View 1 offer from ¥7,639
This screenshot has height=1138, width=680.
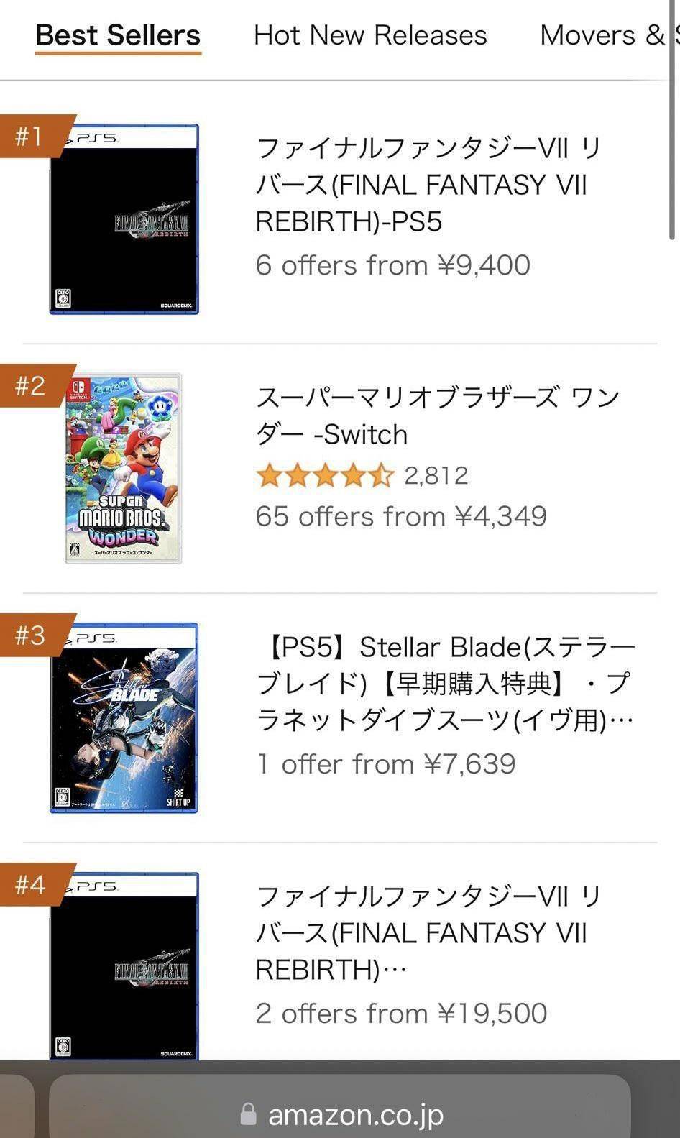point(386,764)
